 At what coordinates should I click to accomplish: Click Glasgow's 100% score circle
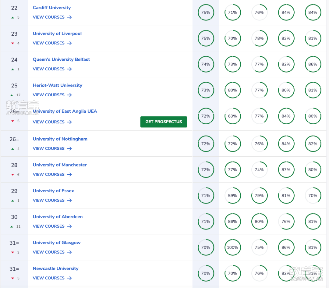click(232, 247)
